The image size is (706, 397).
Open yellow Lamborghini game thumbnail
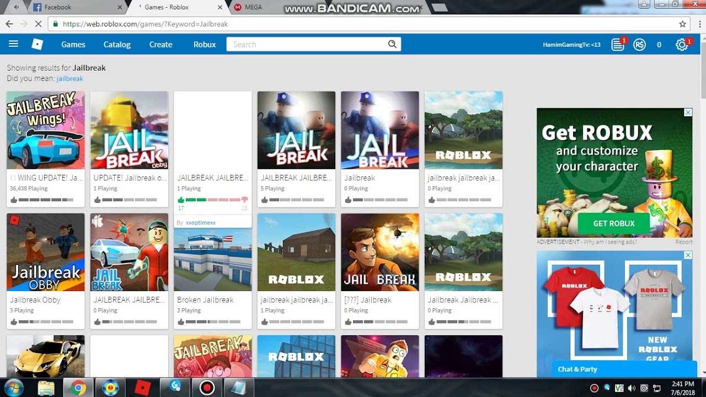click(46, 356)
